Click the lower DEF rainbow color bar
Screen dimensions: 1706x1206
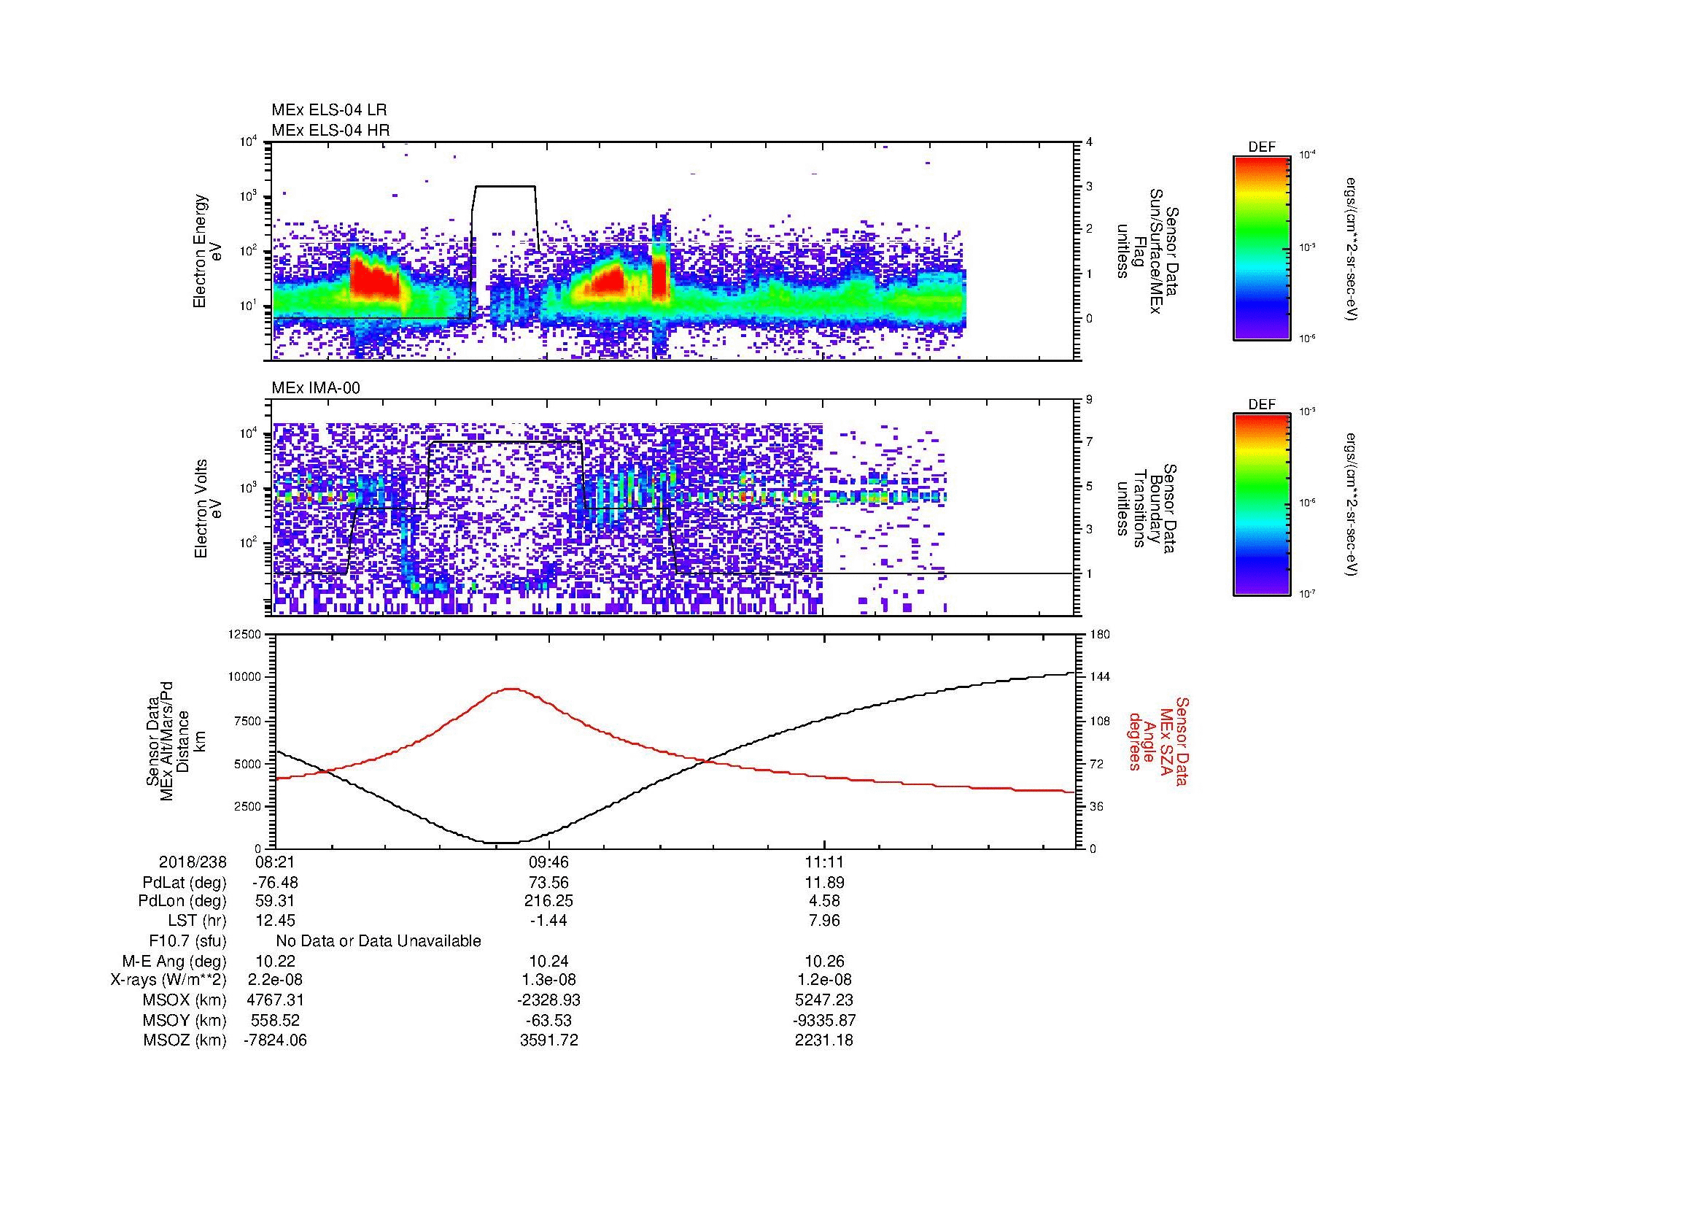1261,505
